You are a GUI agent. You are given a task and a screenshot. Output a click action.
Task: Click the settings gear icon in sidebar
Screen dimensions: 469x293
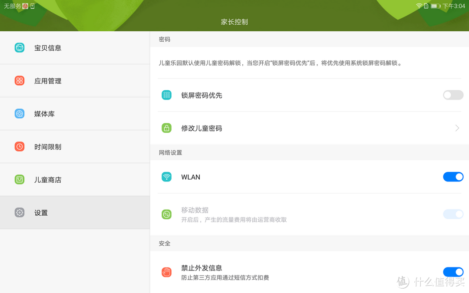20,213
